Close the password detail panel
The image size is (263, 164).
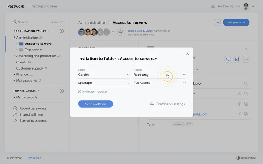[x=246, y=49]
